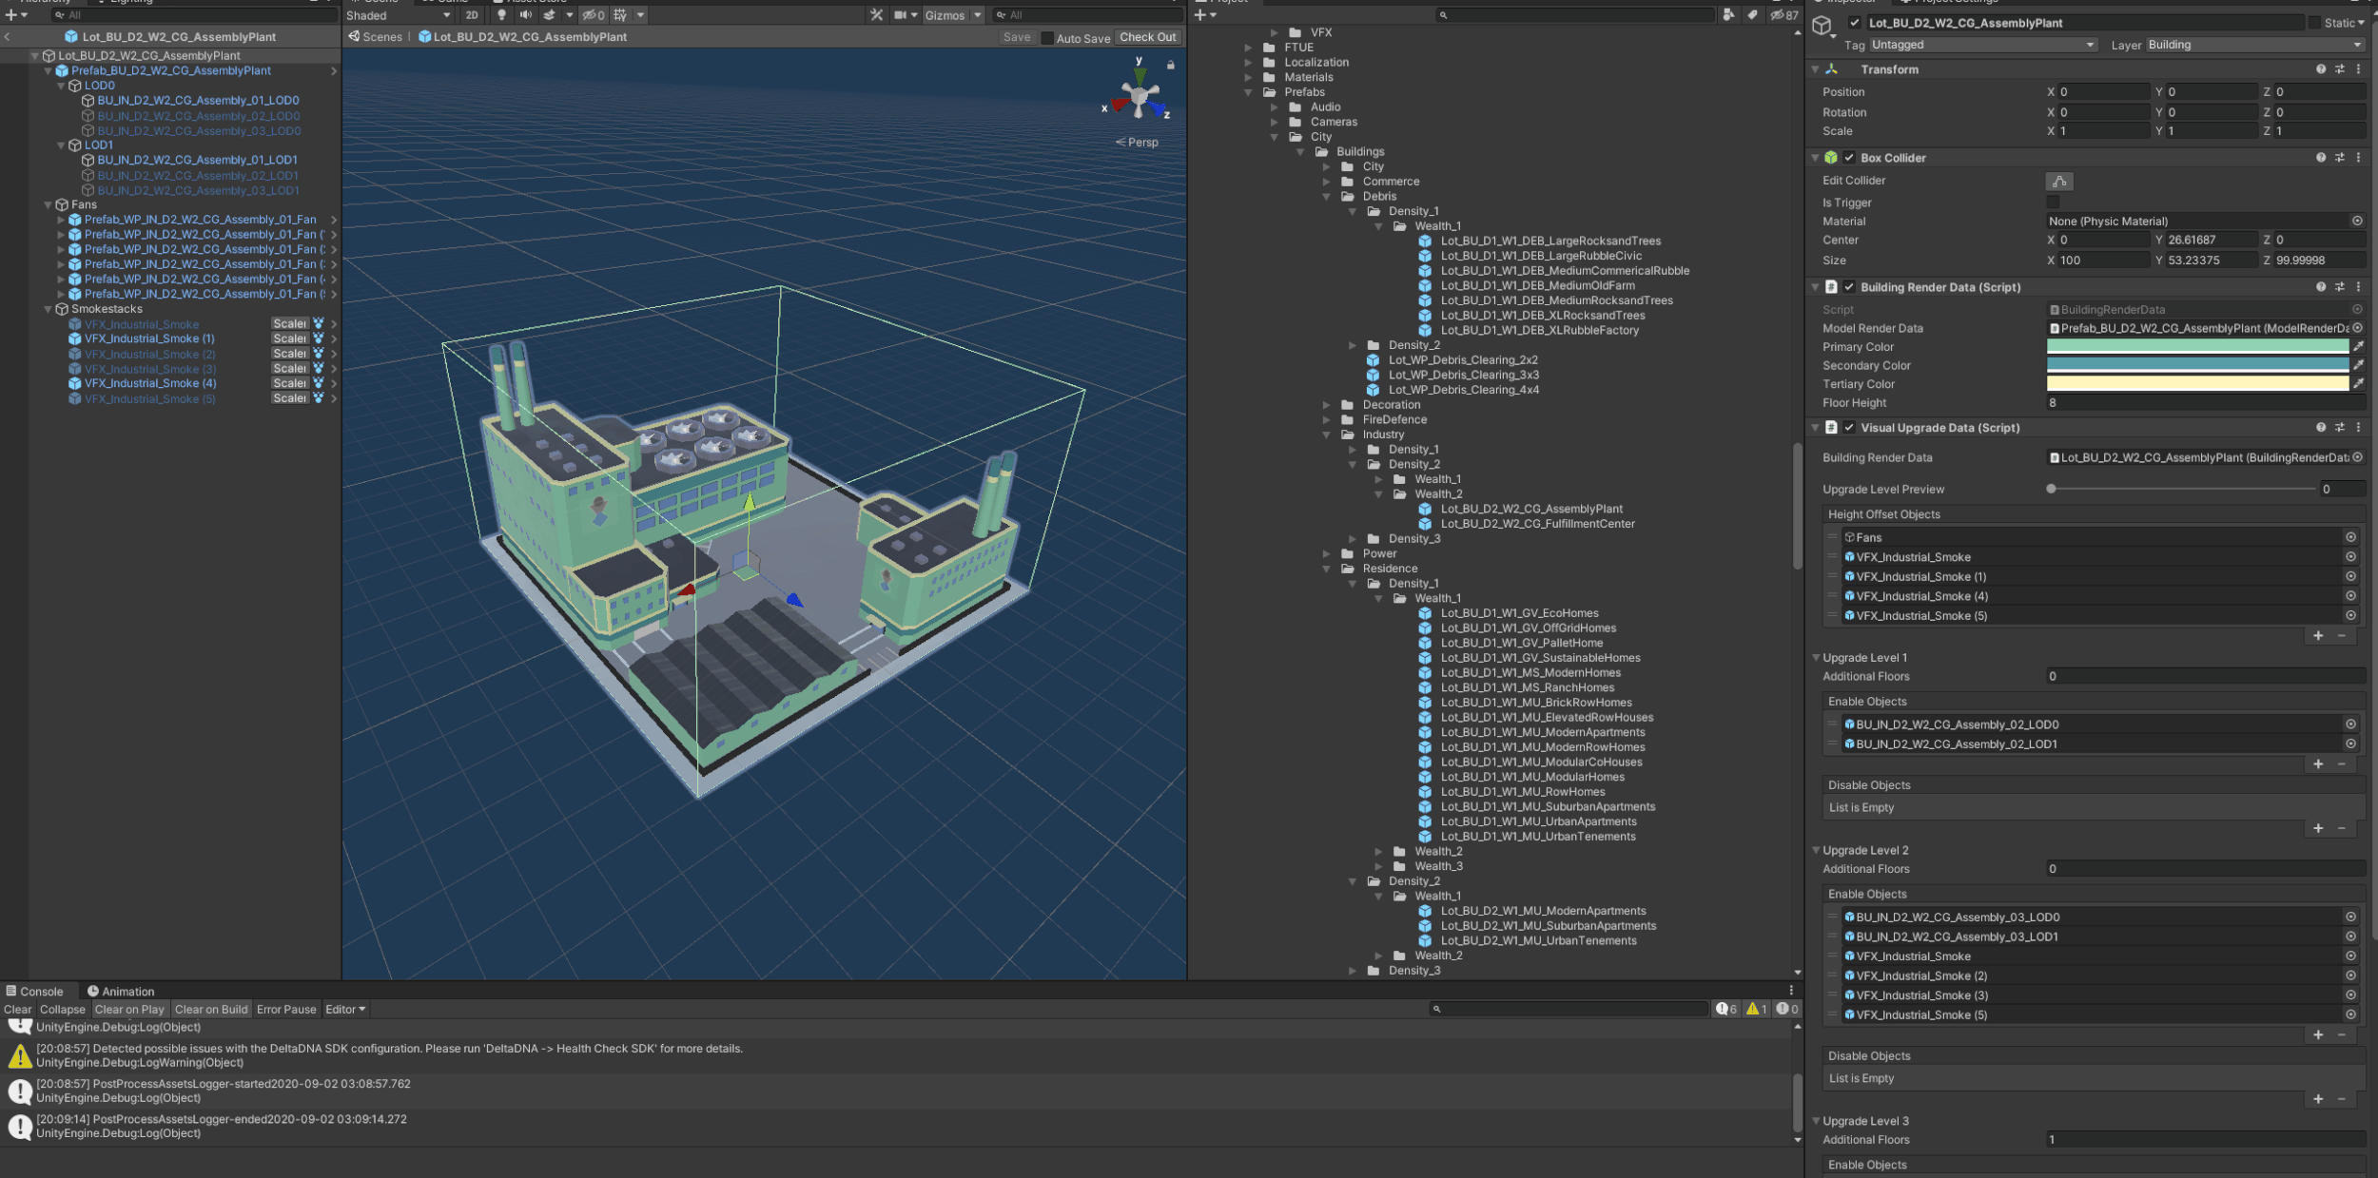Click Primary Color eyedropper icon
Image resolution: width=2378 pixels, height=1178 pixels.
(x=2358, y=347)
